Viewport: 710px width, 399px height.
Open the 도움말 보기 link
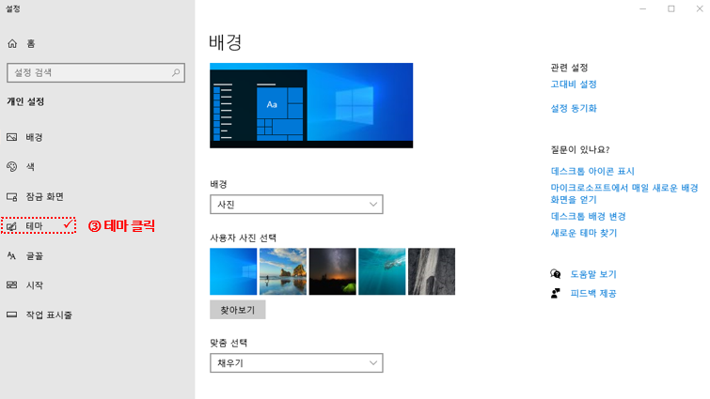pyautogui.click(x=592, y=274)
